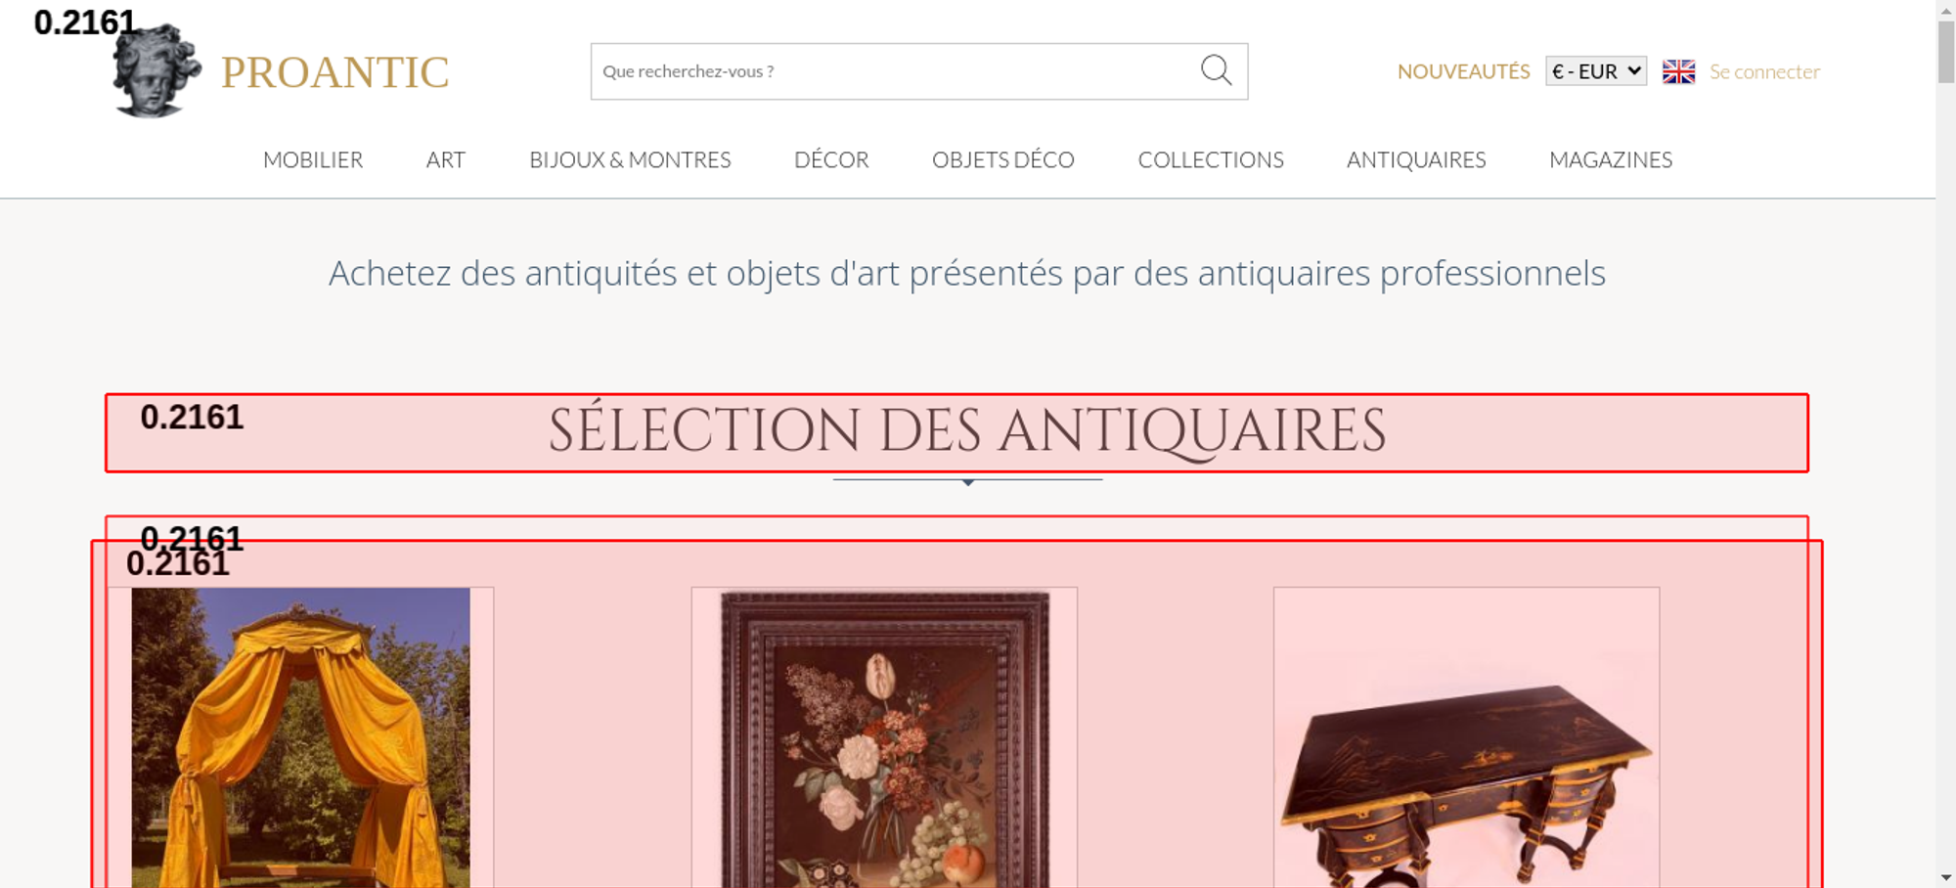Click the Proantic cherub head logo
This screenshot has width=1956, height=888.
(156, 71)
